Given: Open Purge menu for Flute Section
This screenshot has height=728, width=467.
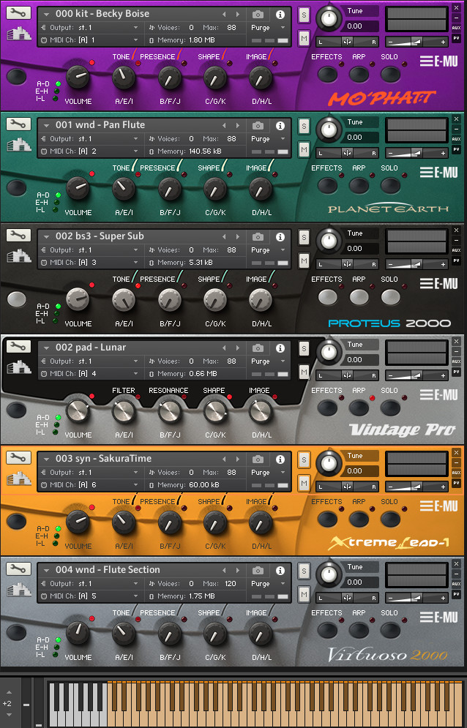Looking at the screenshot, I should click(268, 583).
